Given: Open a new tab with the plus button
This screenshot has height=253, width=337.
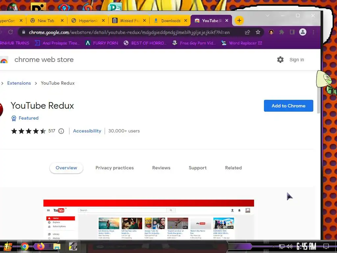Looking at the screenshot, I should pyautogui.click(x=239, y=21).
